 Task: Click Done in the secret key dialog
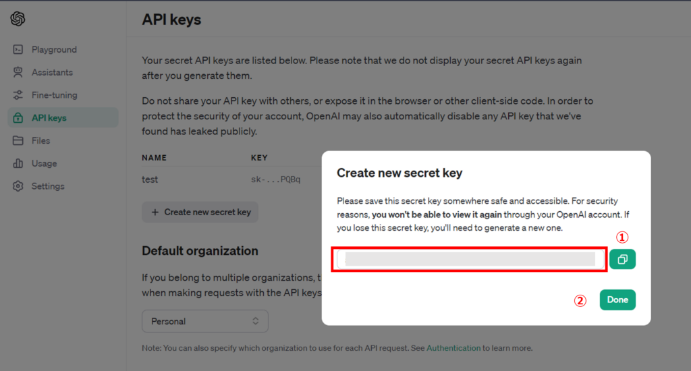coord(617,299)
